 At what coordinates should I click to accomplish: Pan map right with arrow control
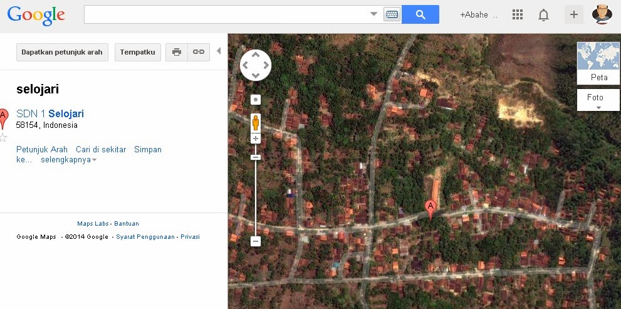pos(265,65)
